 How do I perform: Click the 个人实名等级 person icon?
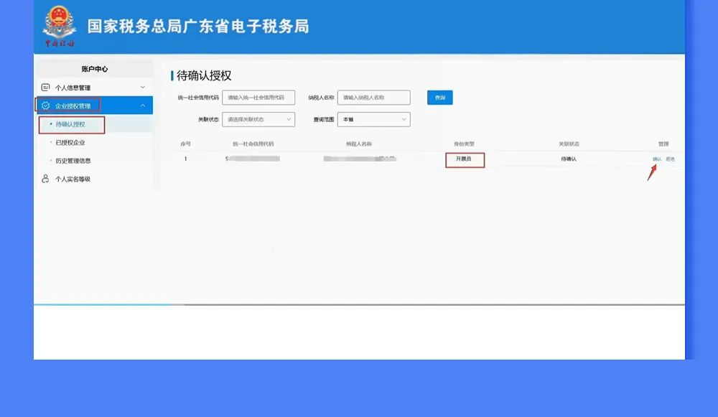tap(45, 179)
